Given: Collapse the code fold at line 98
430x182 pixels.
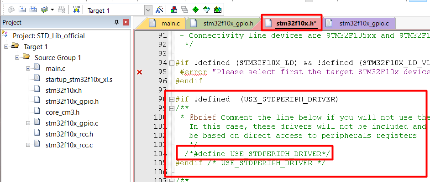Looking at the screenshot, I should 172,99.
